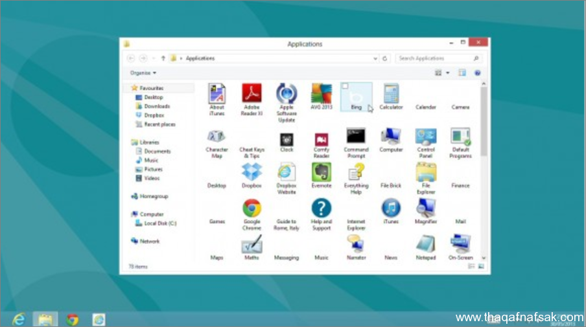Click Applications in the address bar
Viewport: 586px width, 327px height.
tap(200, 59)
